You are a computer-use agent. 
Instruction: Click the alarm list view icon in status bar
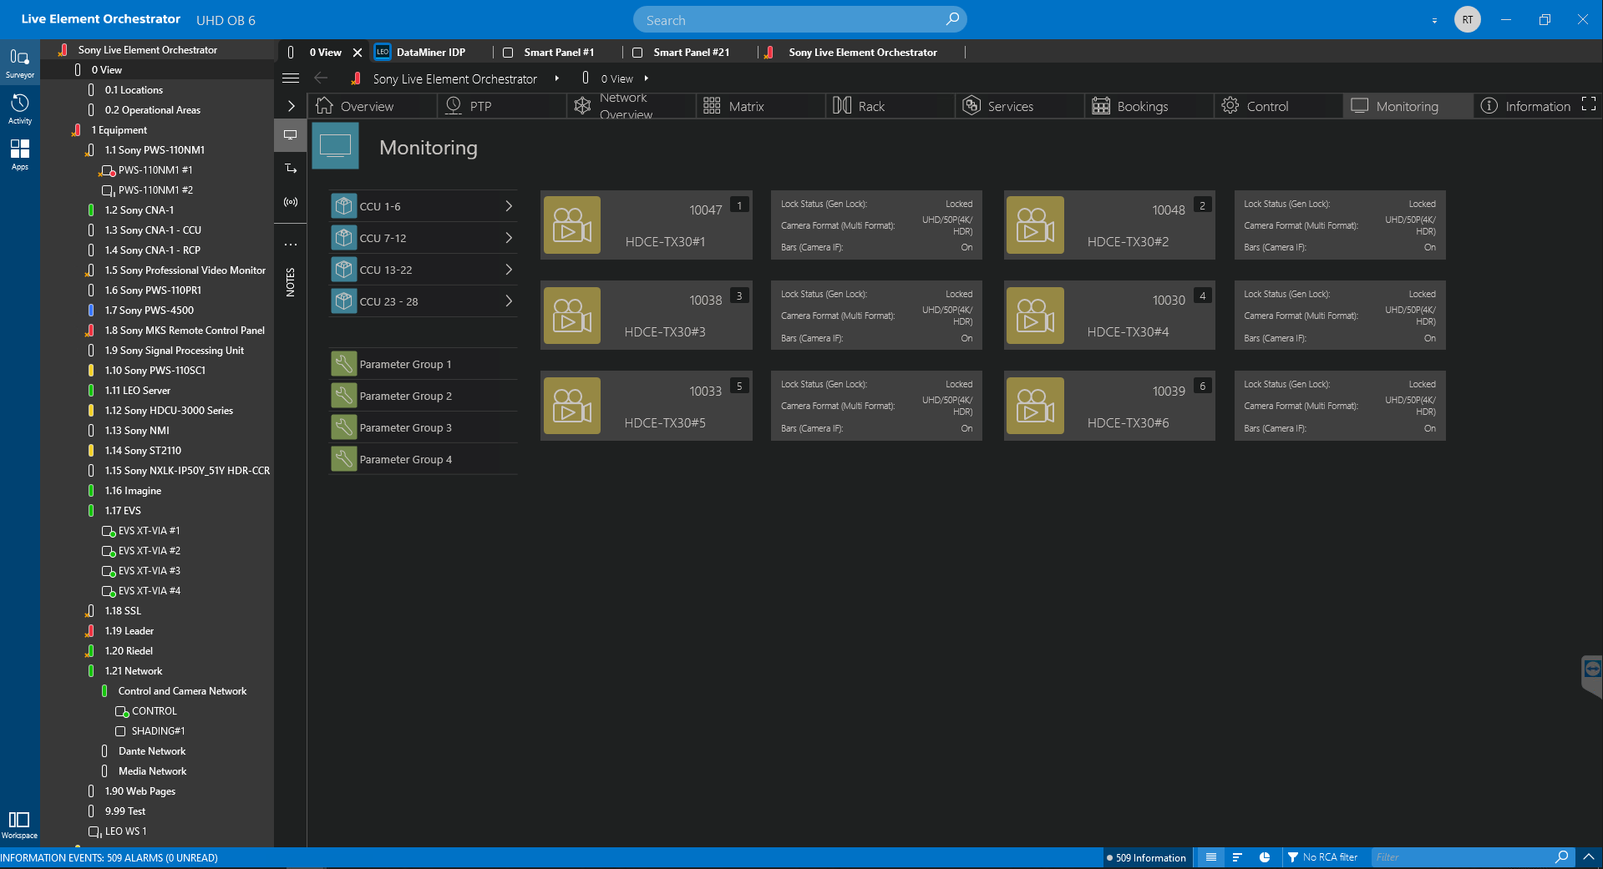tap(1210, 857)
